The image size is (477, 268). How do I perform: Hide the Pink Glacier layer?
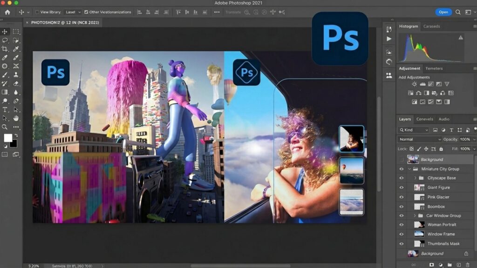click(402, 197)
